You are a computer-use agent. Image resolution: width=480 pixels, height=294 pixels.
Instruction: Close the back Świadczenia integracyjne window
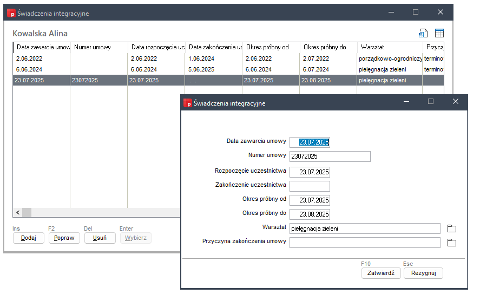[440, 12]
